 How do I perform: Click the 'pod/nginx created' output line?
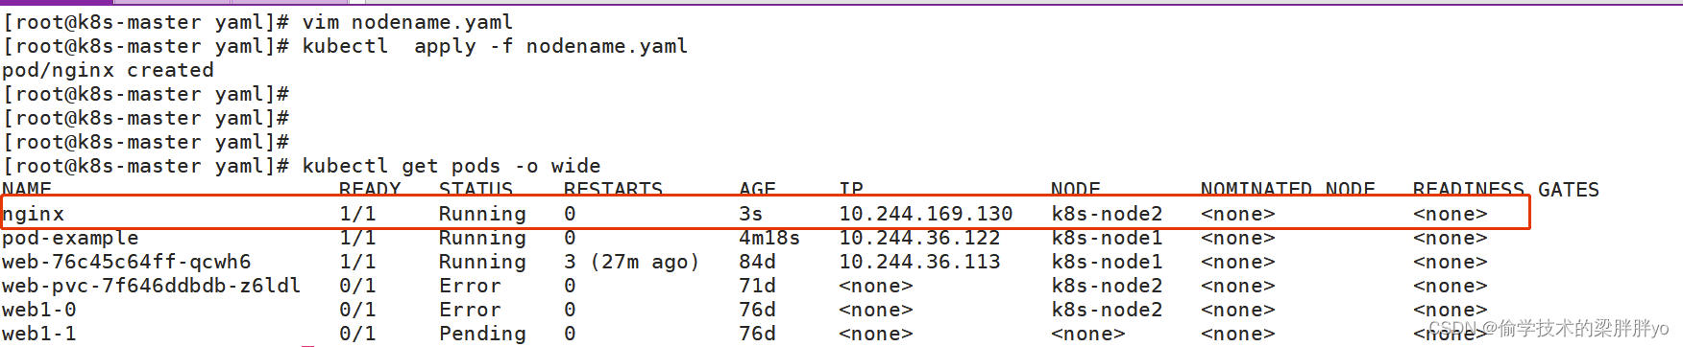(x=108, y=70)
